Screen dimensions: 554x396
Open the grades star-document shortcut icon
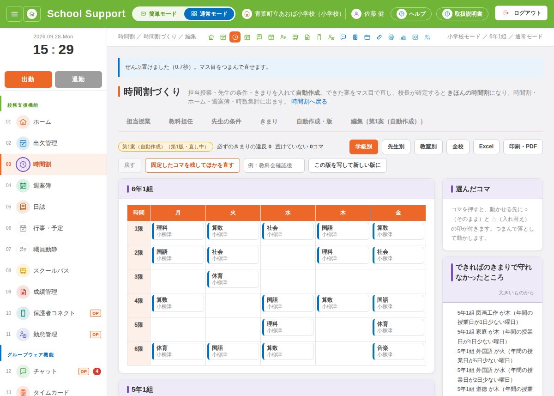coord(307,37)
